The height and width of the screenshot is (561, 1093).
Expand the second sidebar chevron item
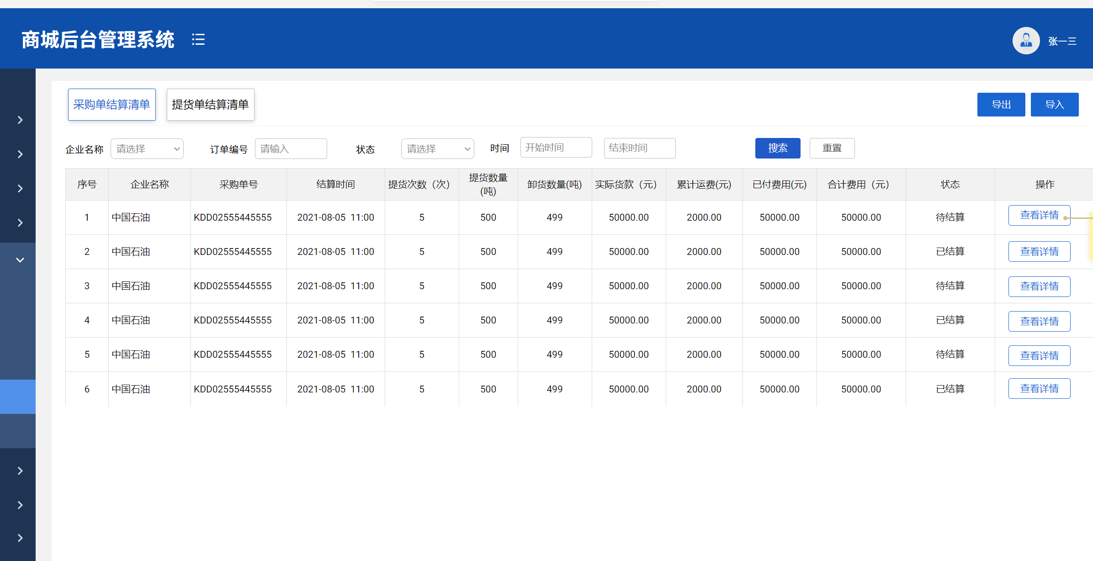coord(20,154)
